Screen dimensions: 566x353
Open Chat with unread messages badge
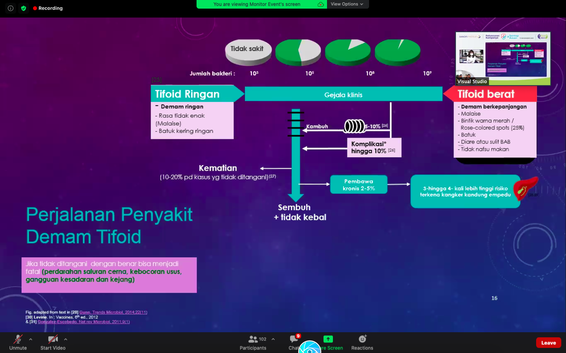click(294, 340)
